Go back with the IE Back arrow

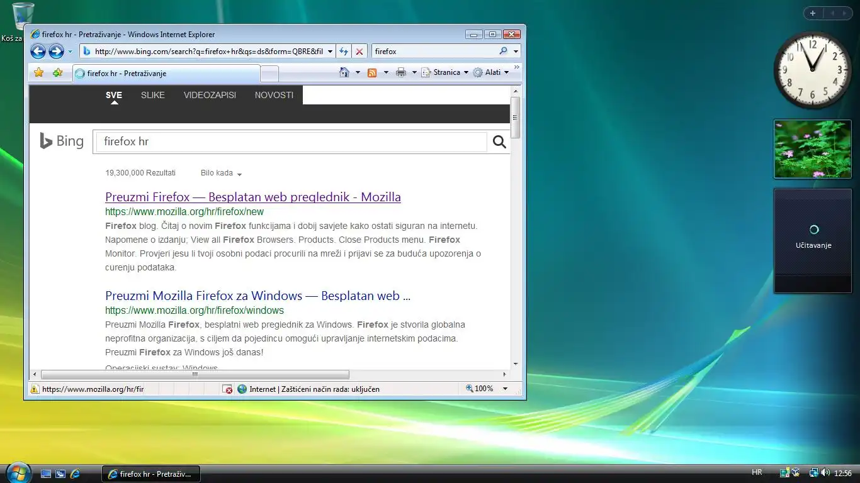(x=38, y=52)
